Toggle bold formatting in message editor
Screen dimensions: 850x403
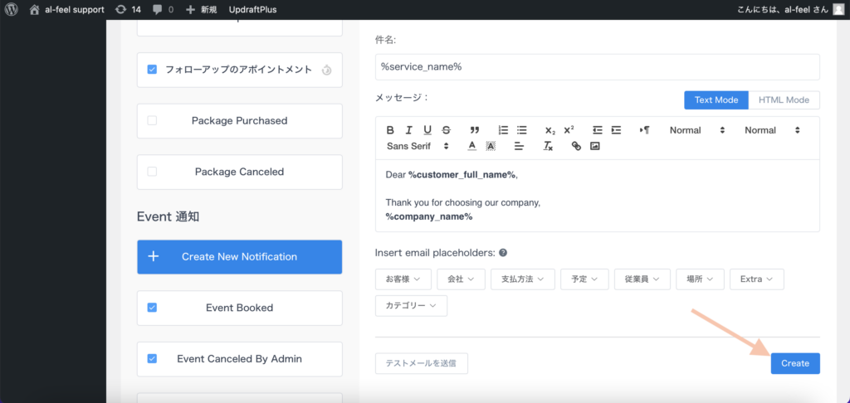[391, 130]
